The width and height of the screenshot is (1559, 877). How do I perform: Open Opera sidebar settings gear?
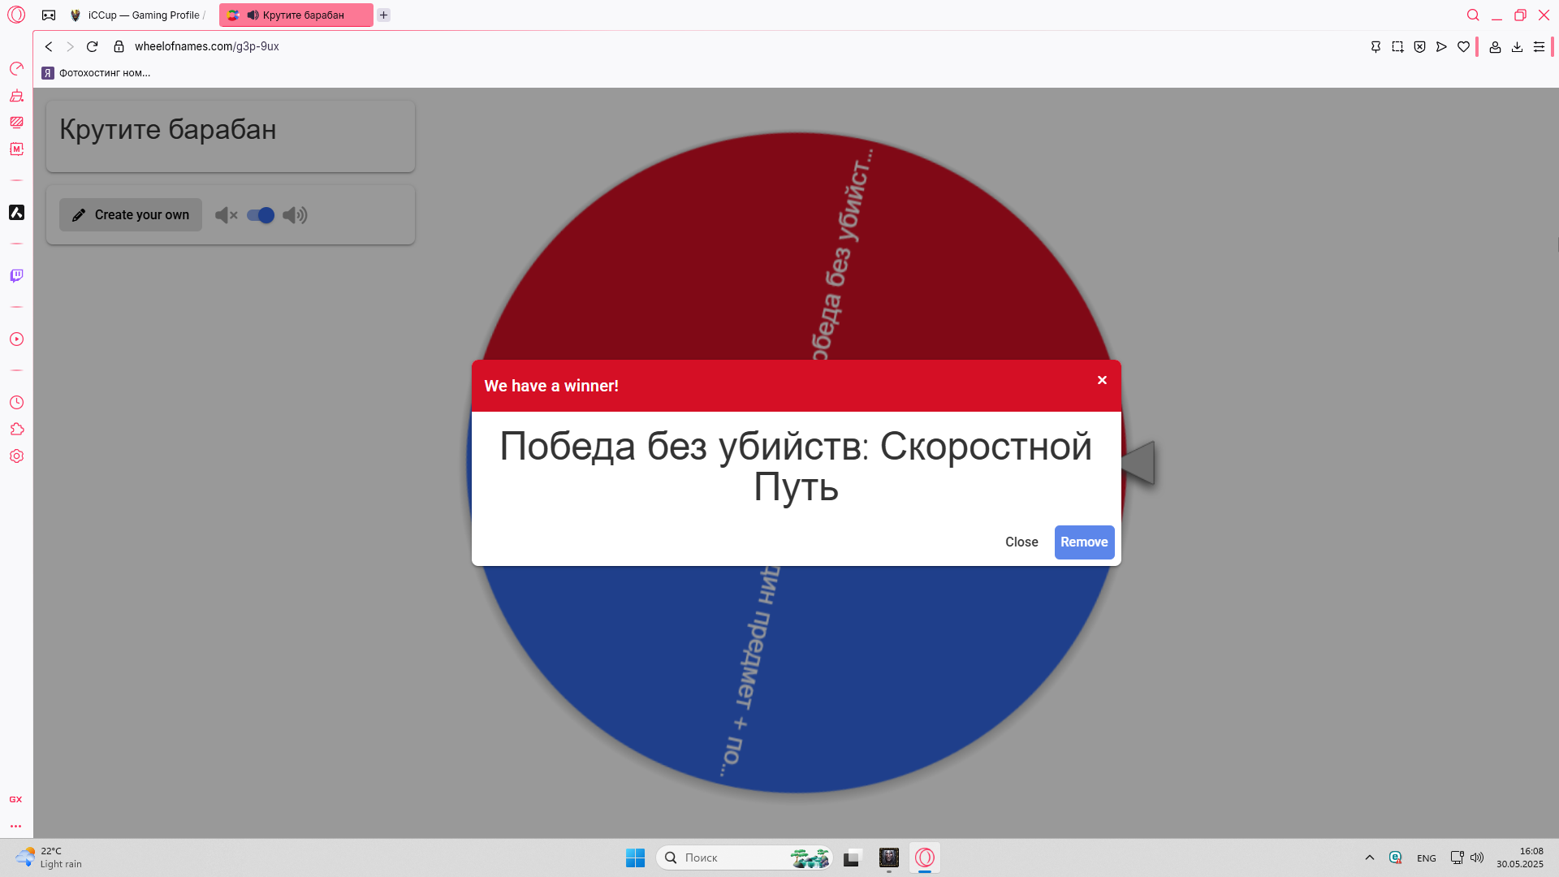[x=16, y=456]
